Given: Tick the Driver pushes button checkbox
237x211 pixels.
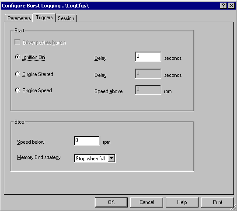Looking at the screenshot, I should tap(17, 42).
